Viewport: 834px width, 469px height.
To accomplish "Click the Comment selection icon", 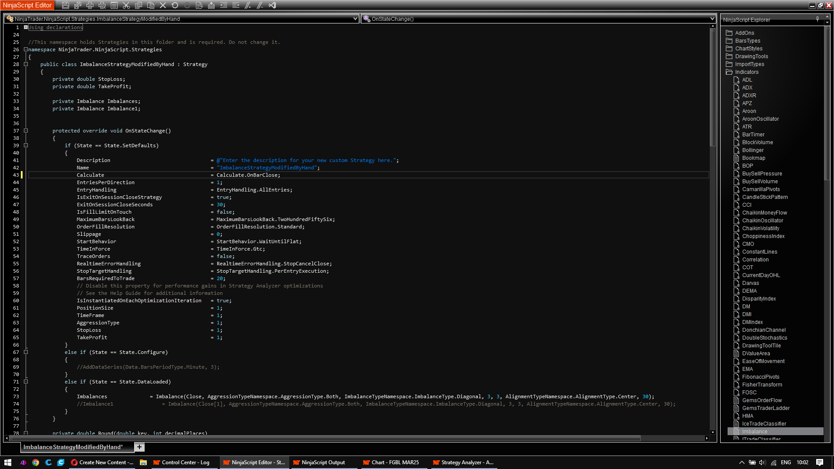I will 248,5.
